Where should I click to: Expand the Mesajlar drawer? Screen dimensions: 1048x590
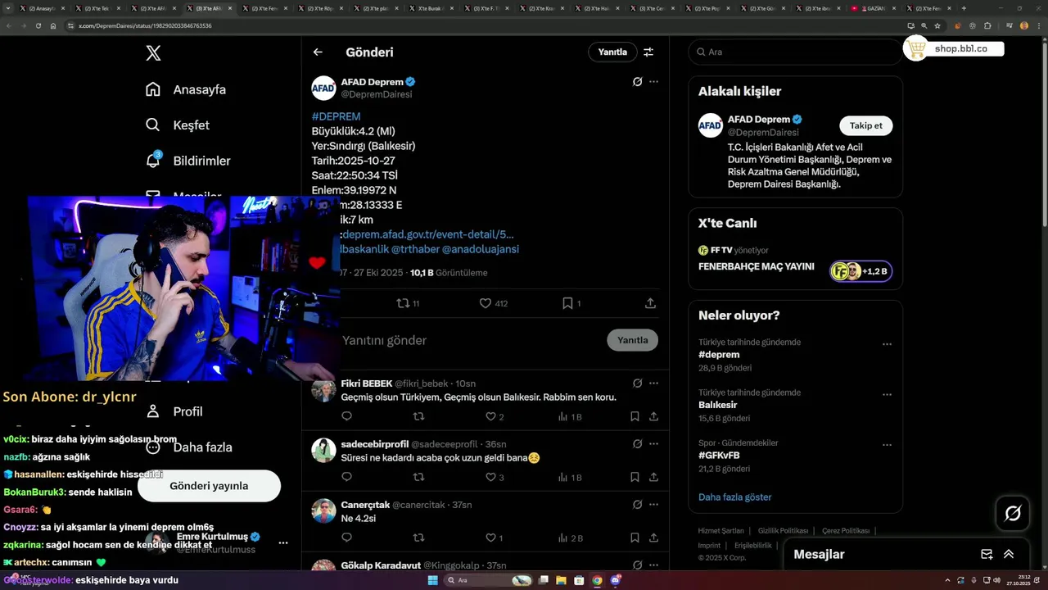click(1009, 554)
